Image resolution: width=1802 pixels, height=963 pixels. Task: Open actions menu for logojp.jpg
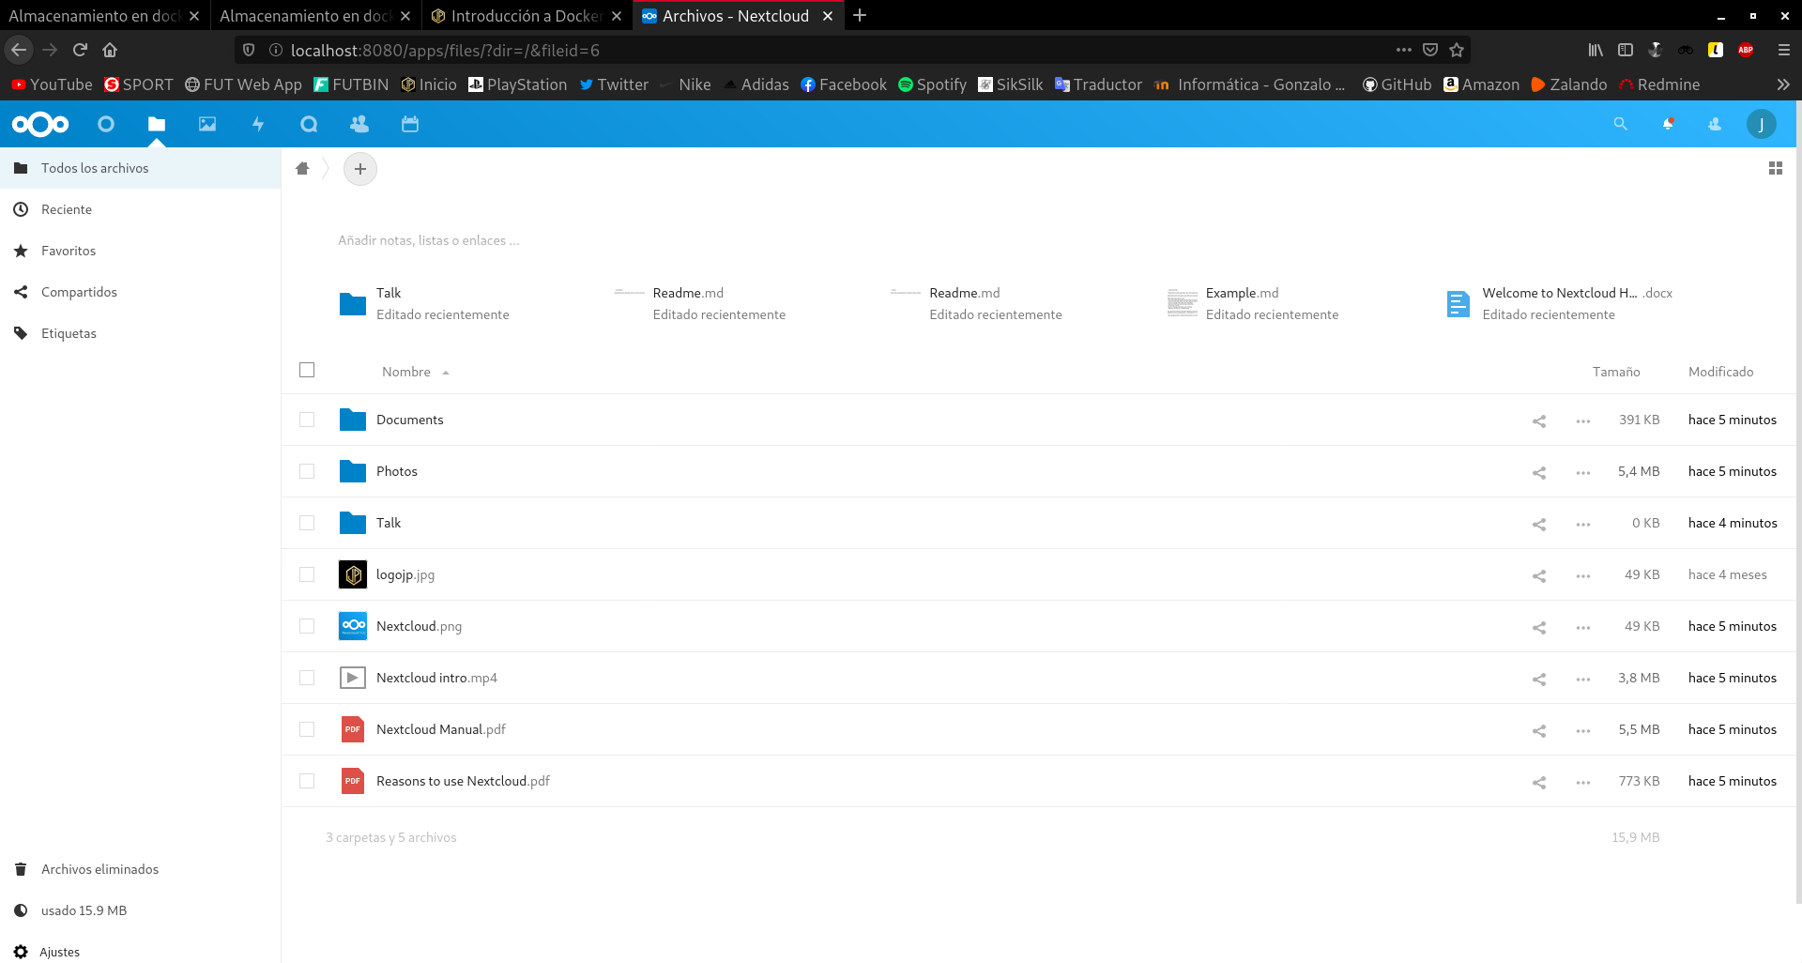(x=1583, y=575)
